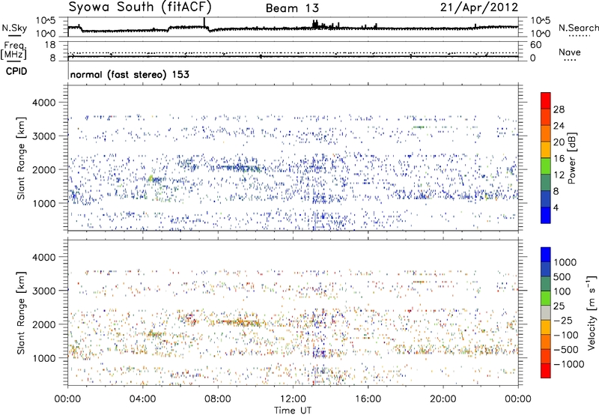Click the velocity echo streak near 19:00 UT

coord(419,282)
